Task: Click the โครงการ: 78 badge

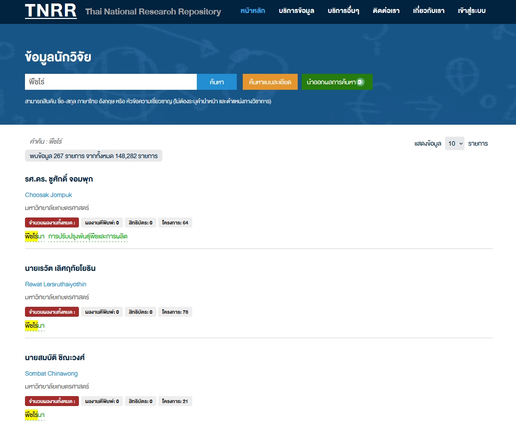Action: [175, 312]
